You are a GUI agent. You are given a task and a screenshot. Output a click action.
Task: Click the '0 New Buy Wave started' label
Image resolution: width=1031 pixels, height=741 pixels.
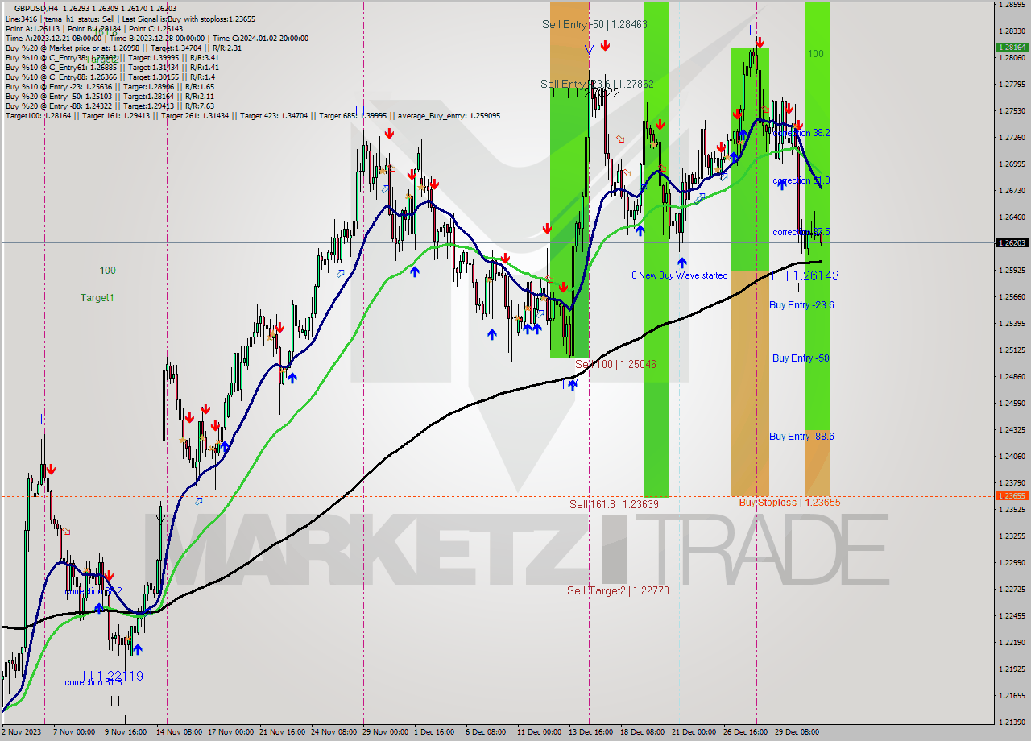tap(680, 275)
